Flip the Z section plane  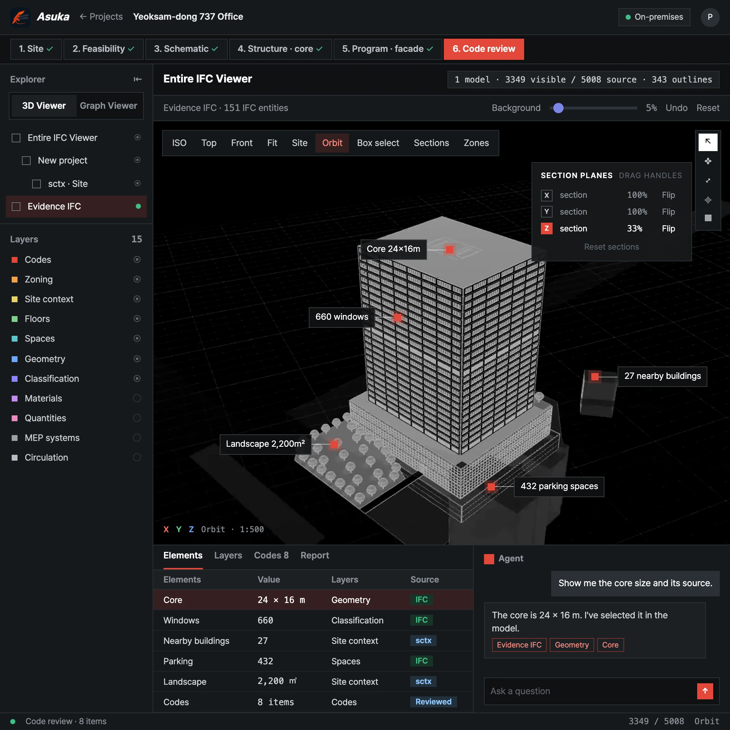[x=668, y=228]
